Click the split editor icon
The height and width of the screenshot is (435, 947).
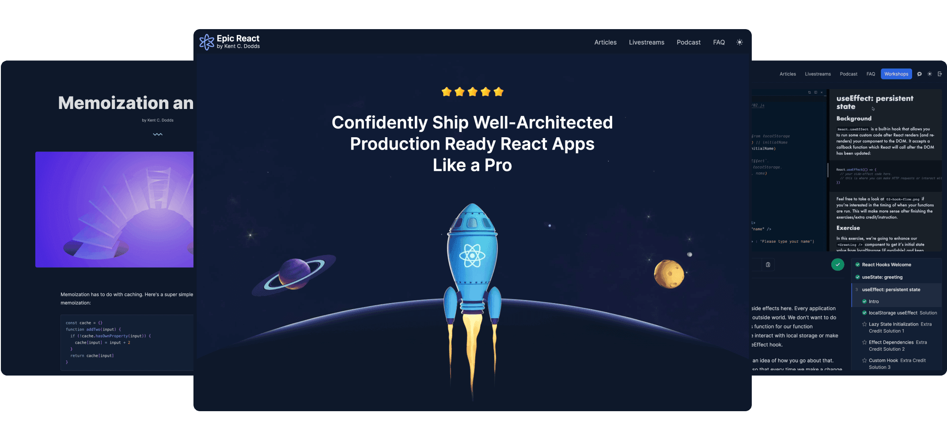[815, 93]
